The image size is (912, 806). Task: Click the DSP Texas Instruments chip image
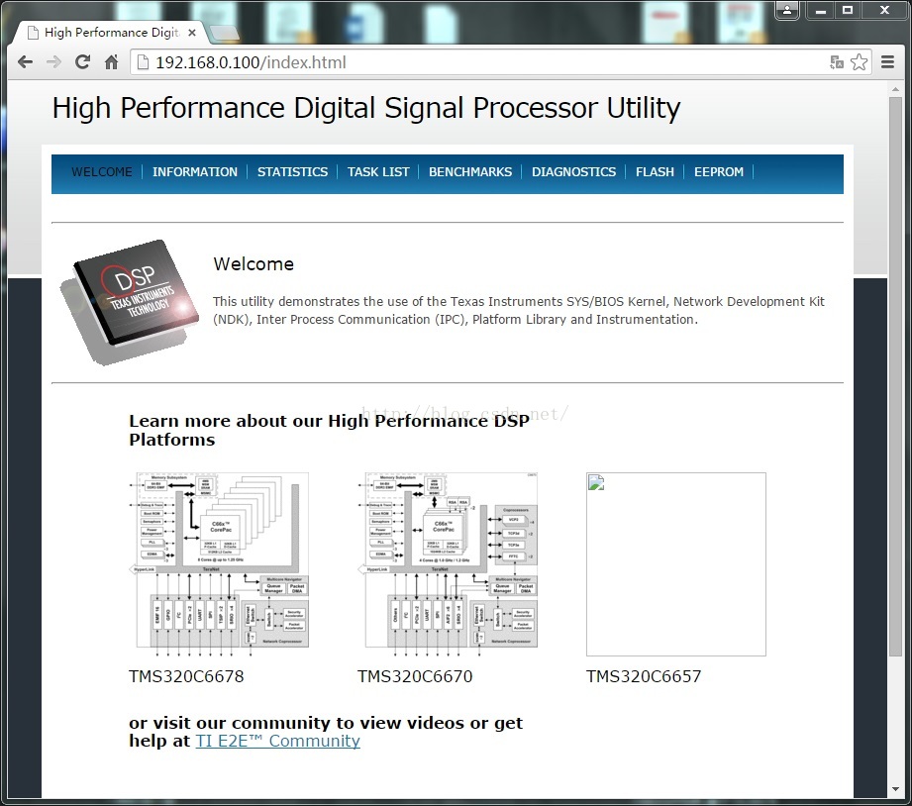coord(130,302)
